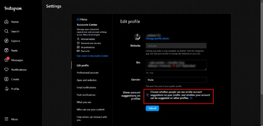Open Email notifications settings
The width and height of the screenshot is (263, 126).
click(86, 88)
